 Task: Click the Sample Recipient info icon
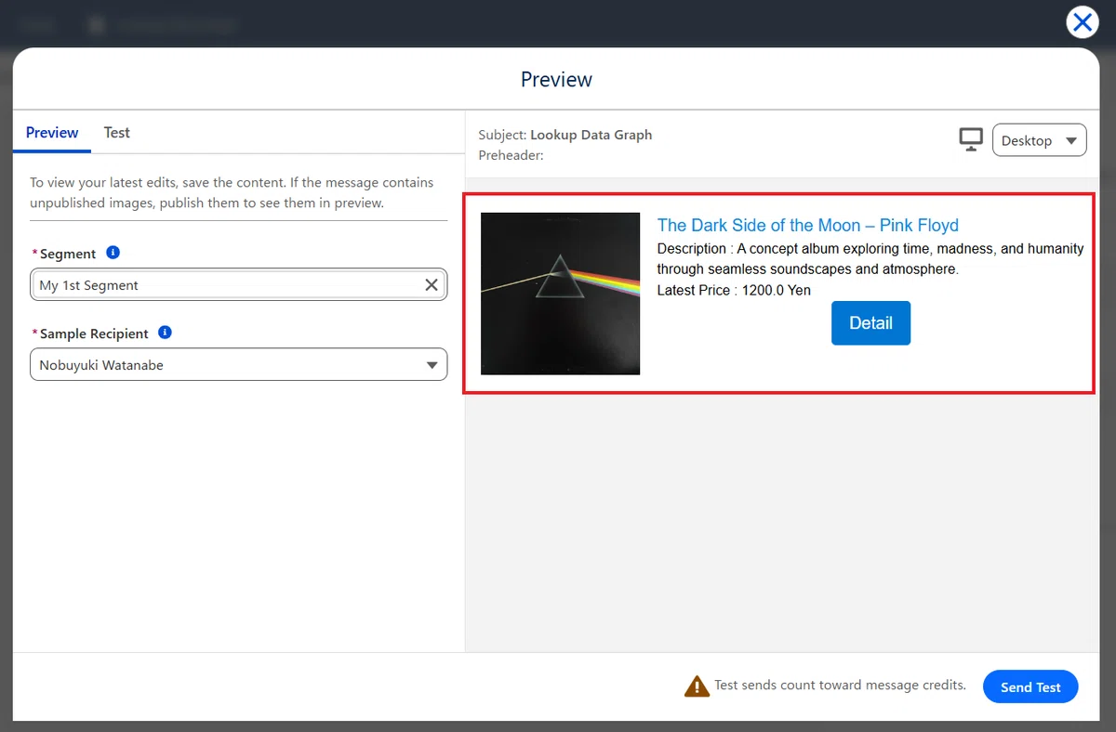click(166, 333)
